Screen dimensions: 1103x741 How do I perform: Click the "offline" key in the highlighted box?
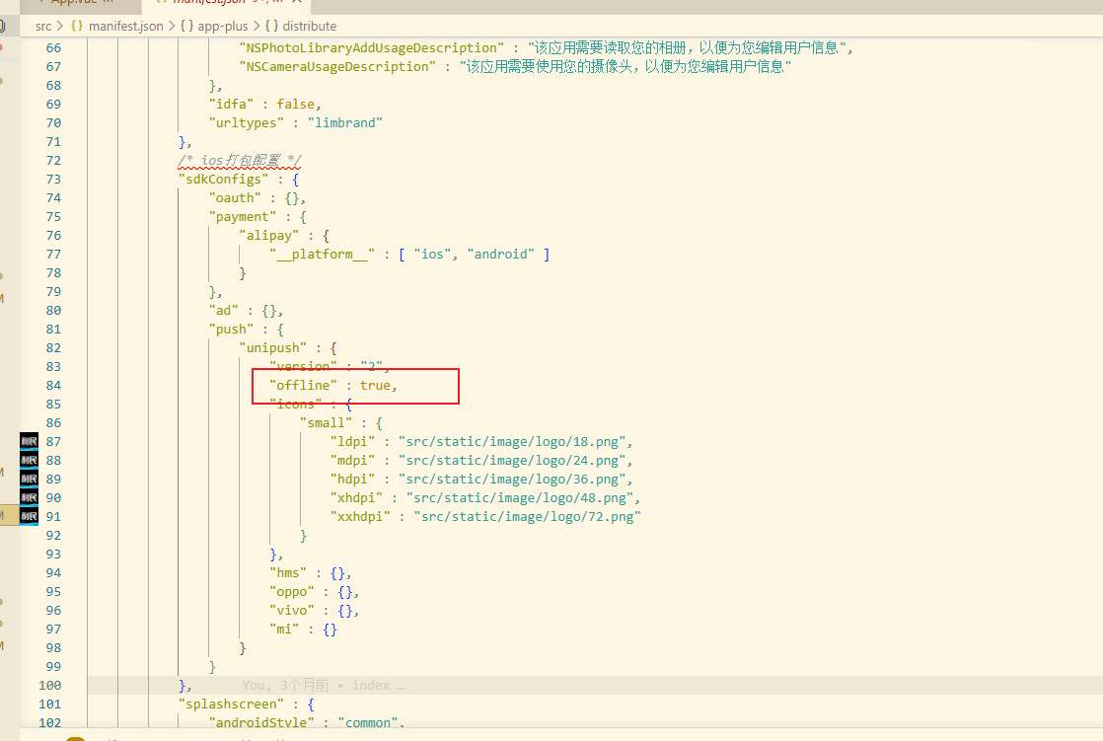[x=303, y=385]
